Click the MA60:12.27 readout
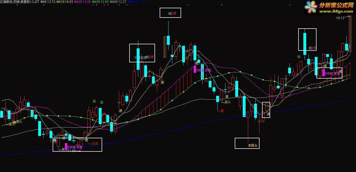The height and width of the screenshot is (172, 356). coord(118,2)
